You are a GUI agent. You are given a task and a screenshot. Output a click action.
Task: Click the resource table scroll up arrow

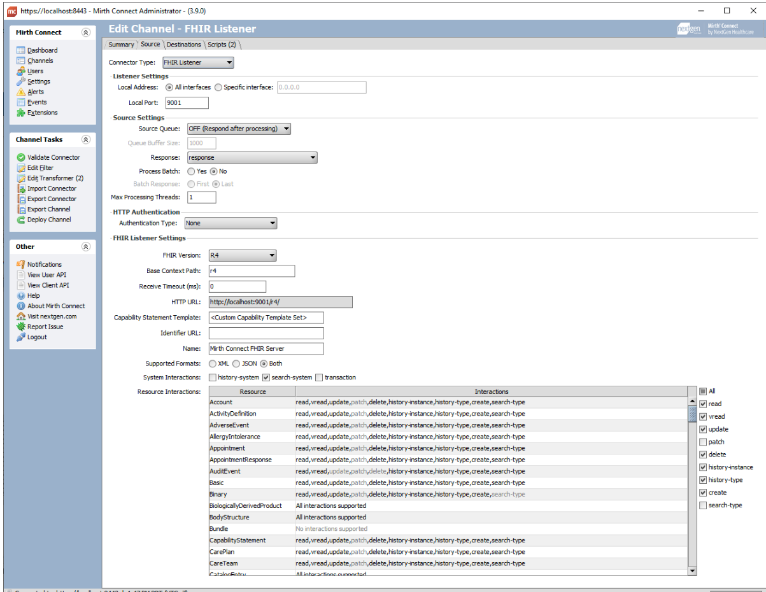click(693, 402)
